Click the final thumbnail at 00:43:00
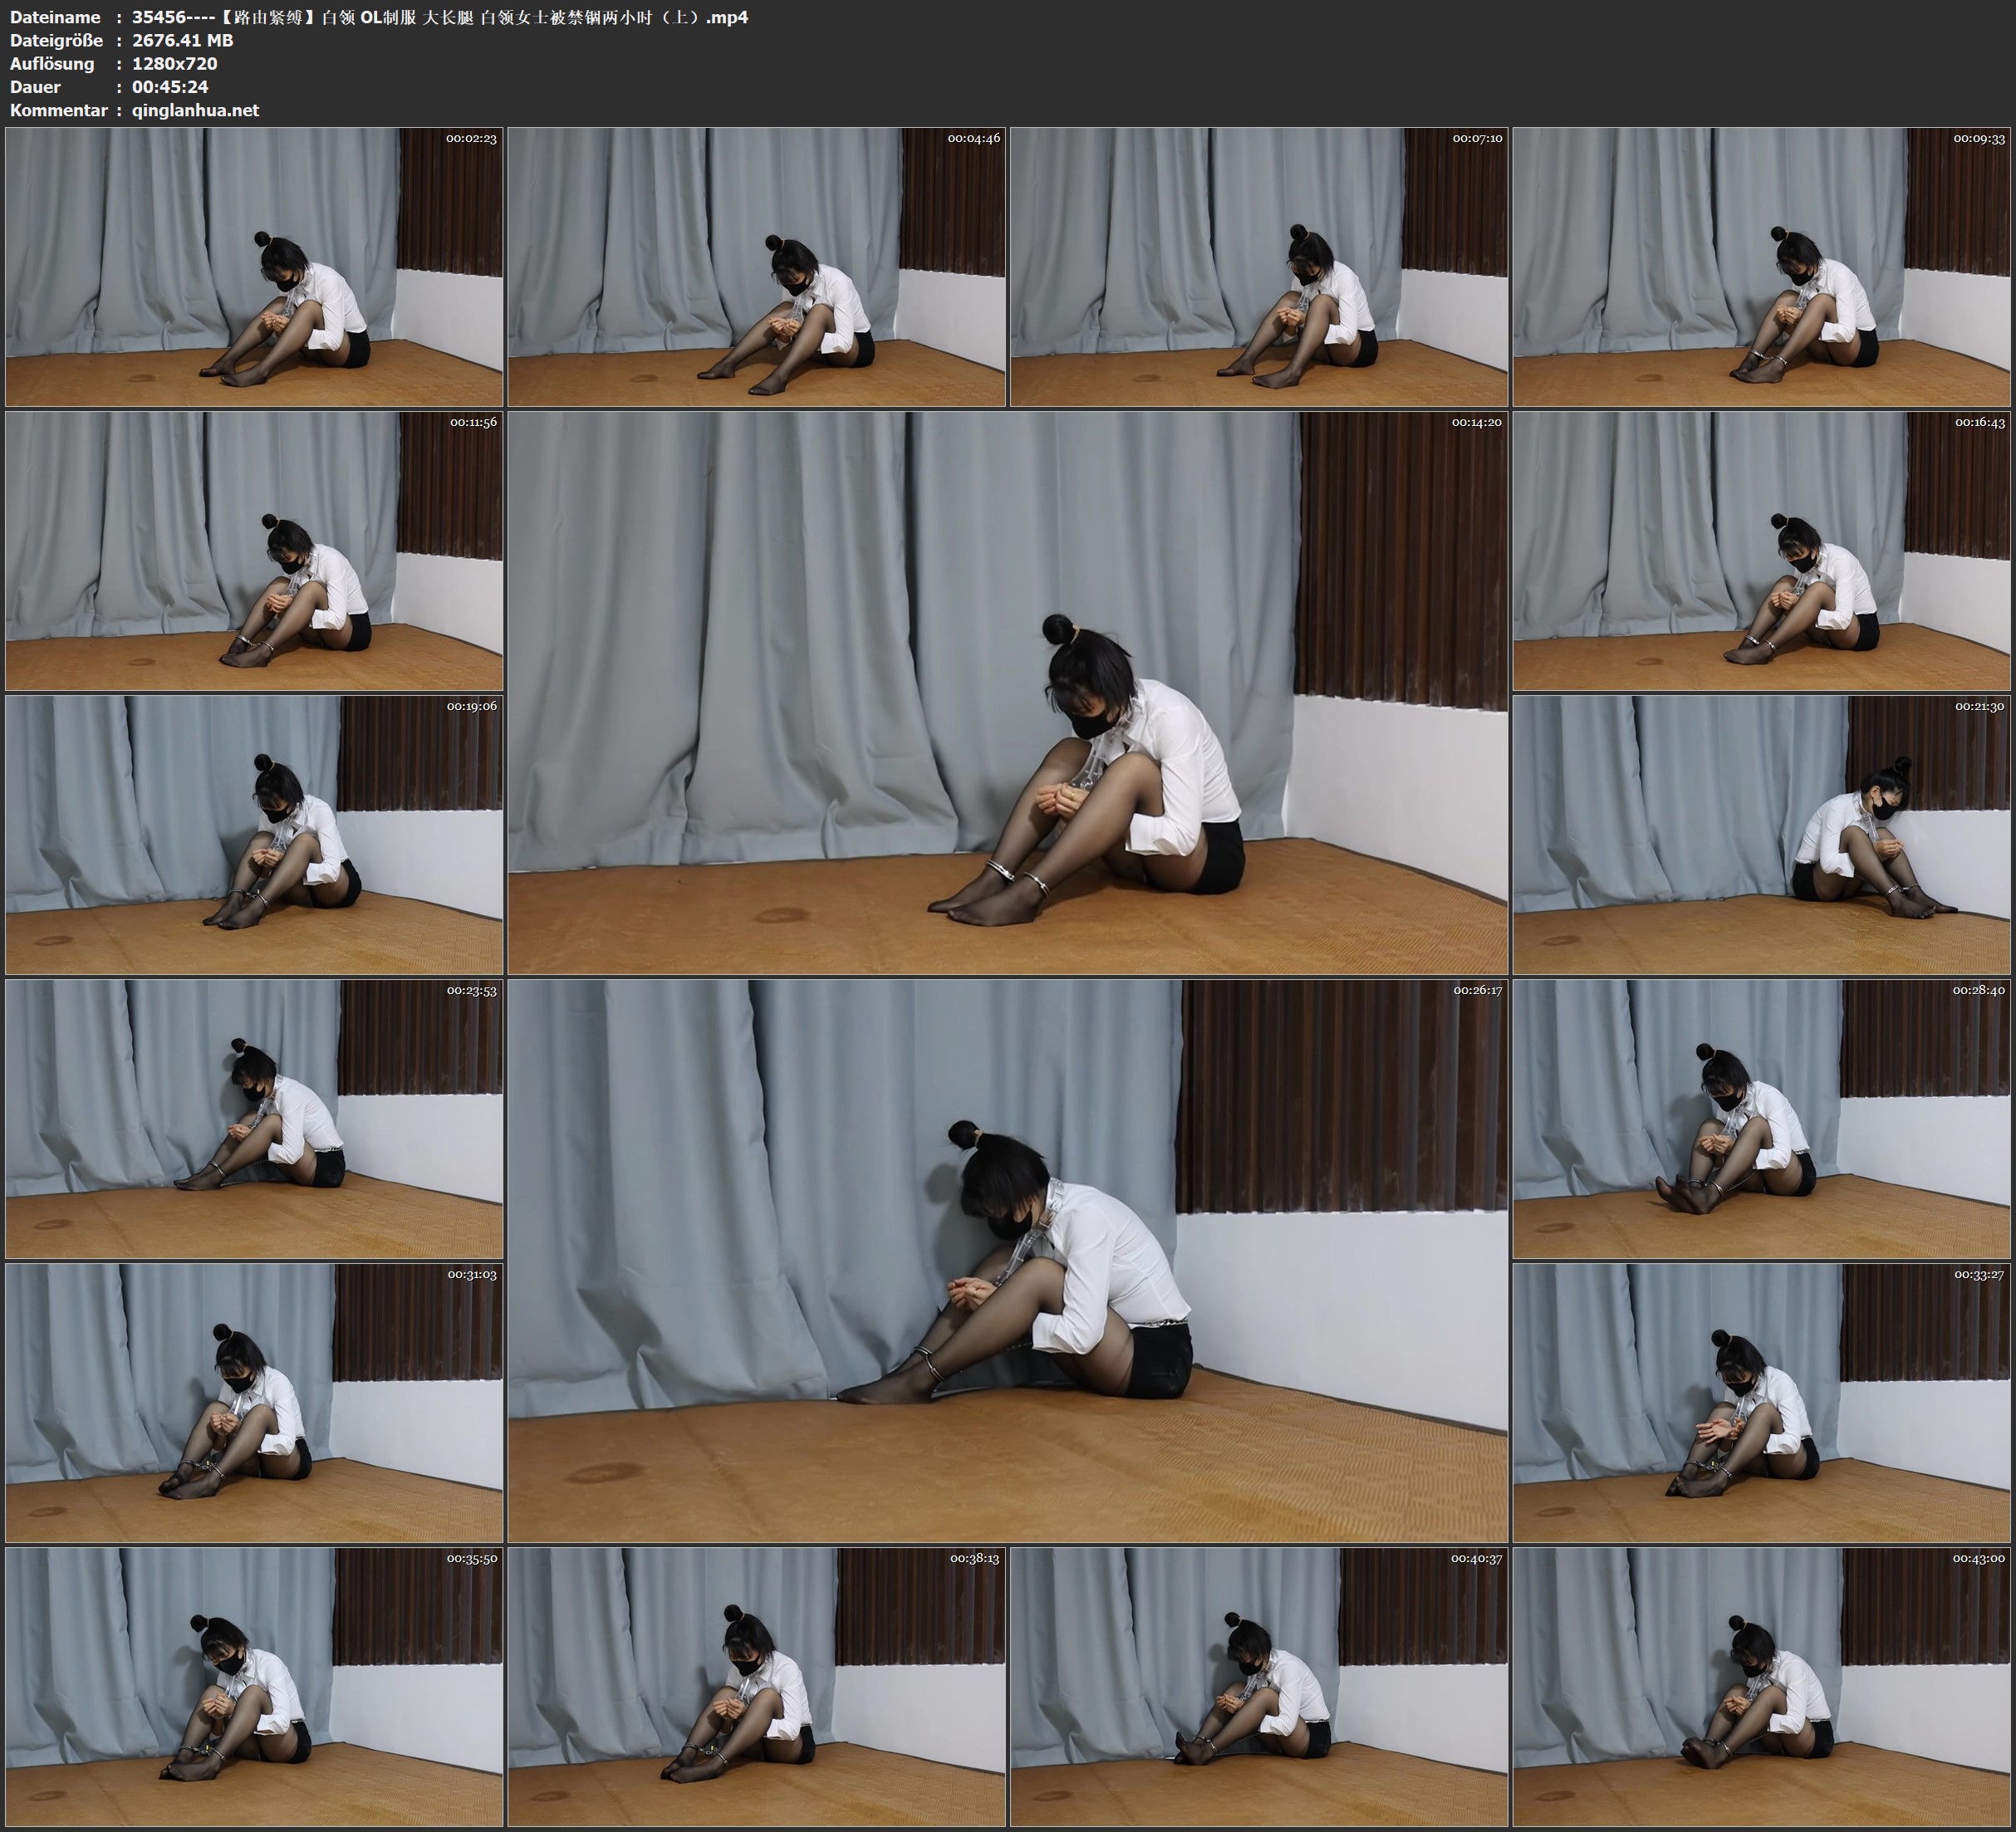Image resolution: width=2016 pixels, height=1832 pixels. [x=1761, y=1687]
